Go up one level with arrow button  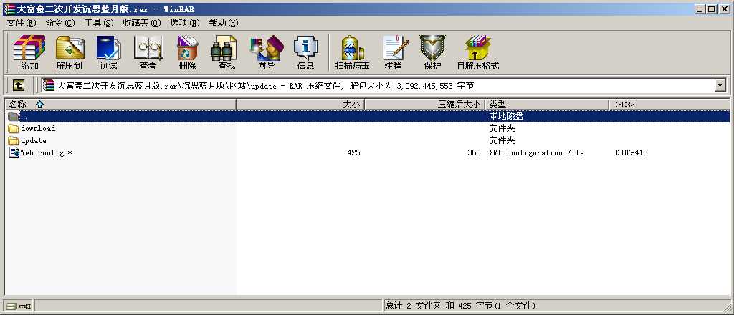click(18, 85)
